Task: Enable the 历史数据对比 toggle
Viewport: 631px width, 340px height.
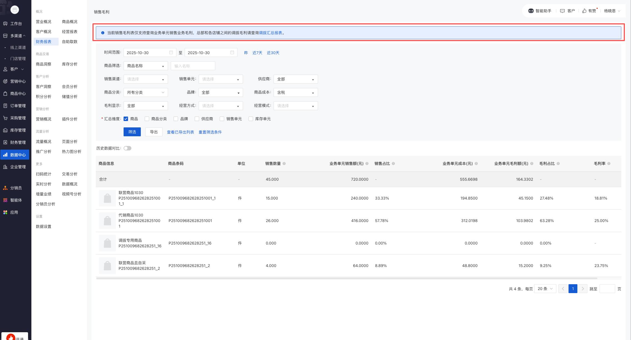Action: coord(127,148)
